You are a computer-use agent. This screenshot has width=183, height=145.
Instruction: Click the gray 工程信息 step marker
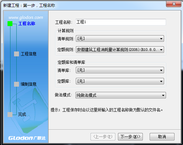16,54
